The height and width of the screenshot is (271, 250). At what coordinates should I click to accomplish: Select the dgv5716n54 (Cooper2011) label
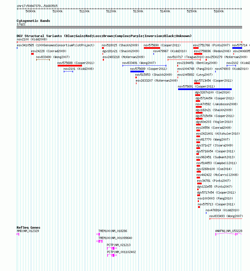pyautogui.click(x=215, y=151)
